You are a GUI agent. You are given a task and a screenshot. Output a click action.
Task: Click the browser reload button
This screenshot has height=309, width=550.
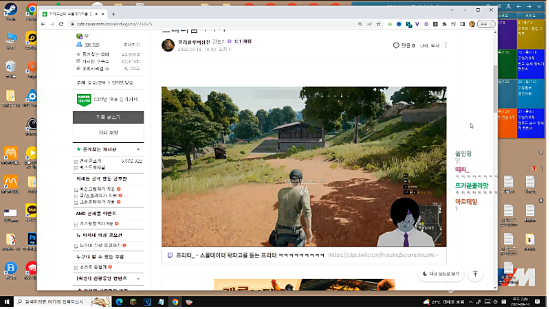pos(63,23)
